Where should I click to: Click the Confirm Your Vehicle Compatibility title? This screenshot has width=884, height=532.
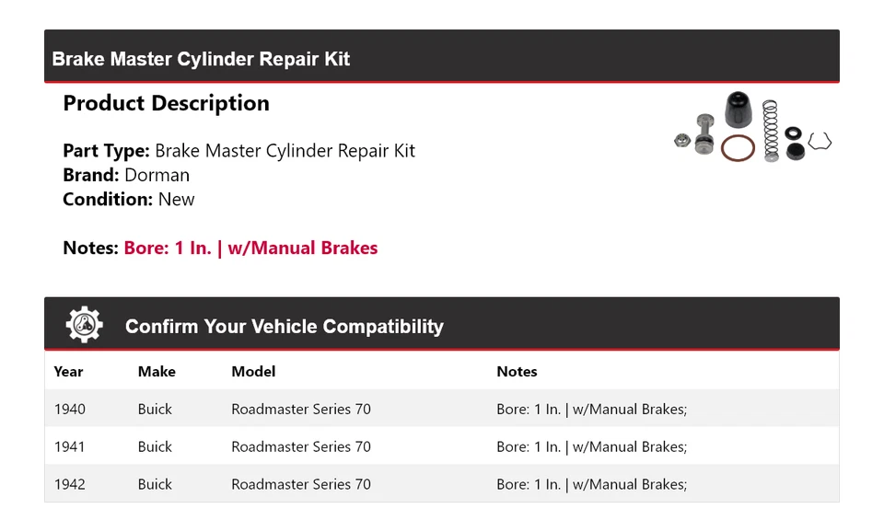(285, 327)
